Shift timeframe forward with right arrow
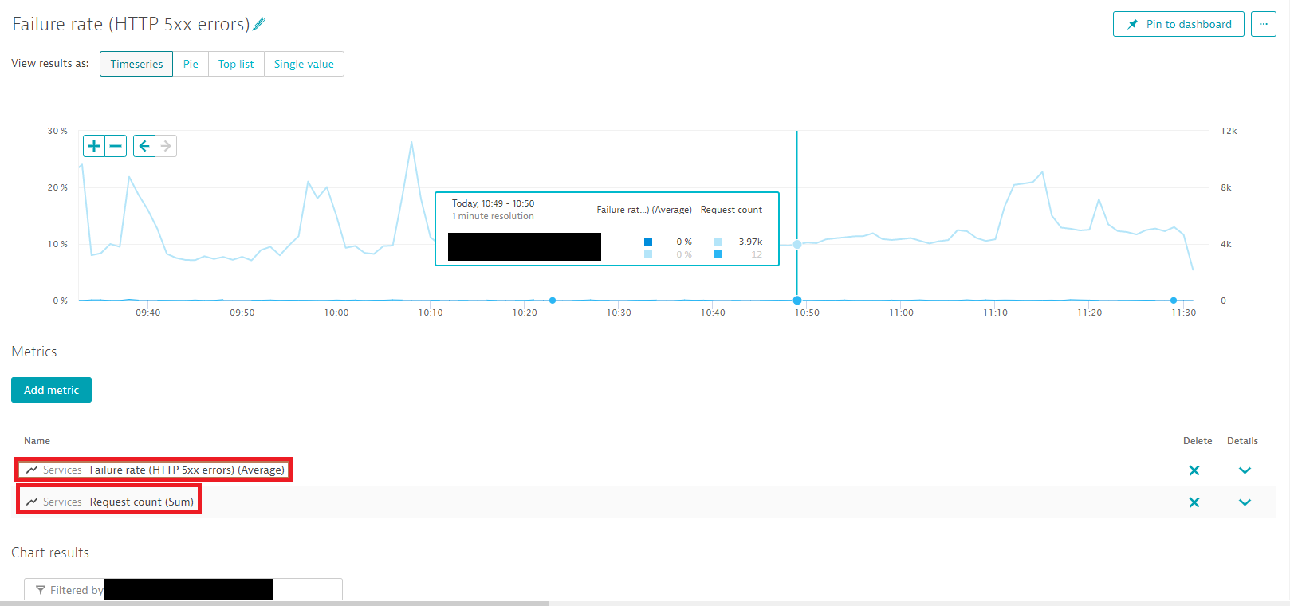 pyautogui.click(x=166, y=146)
